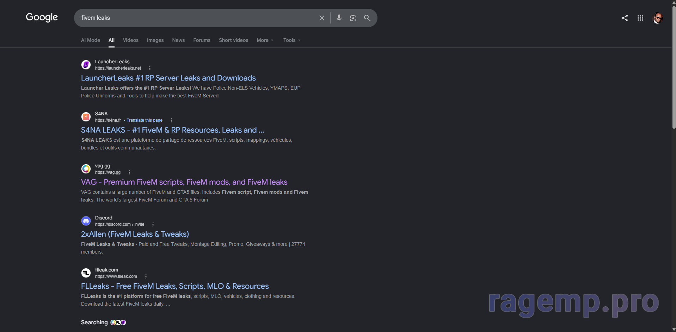Click the Discord site favicon
The height and width of the screenshot is (332, 676).
click(86, 221)
